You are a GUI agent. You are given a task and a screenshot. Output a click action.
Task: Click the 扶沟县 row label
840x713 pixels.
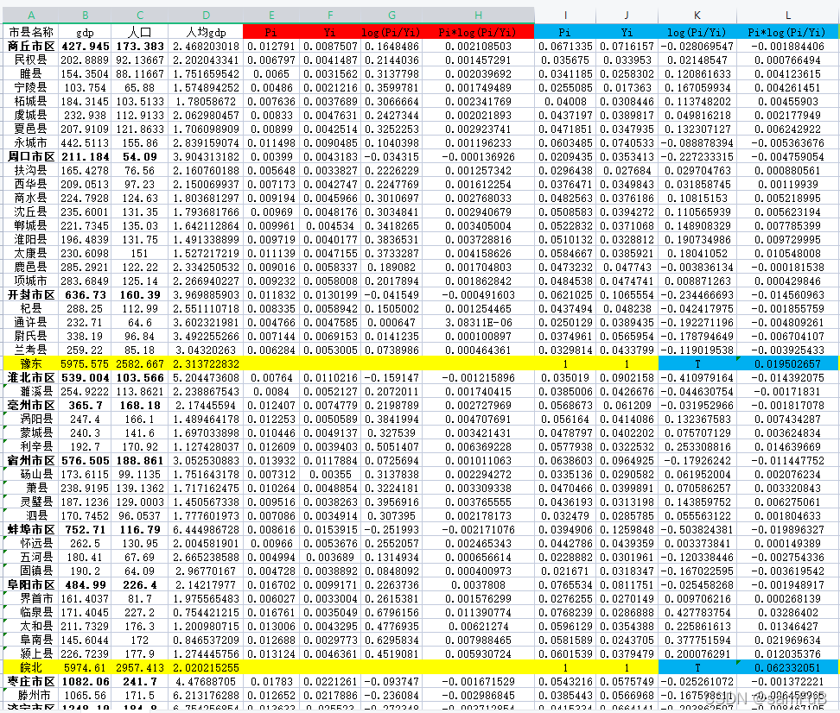tap(31, 170)
